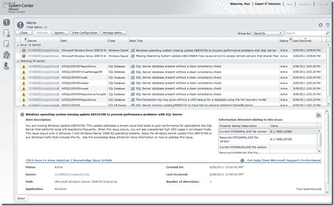Select the /MSSQLSERVER/ReportServerTempDB path cell

click(x=84, y=94)
